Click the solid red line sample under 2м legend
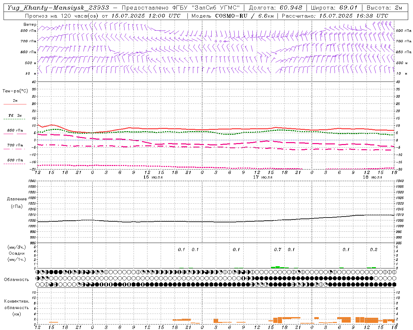Viewport: 413px width, 330px height. [15, 104]
